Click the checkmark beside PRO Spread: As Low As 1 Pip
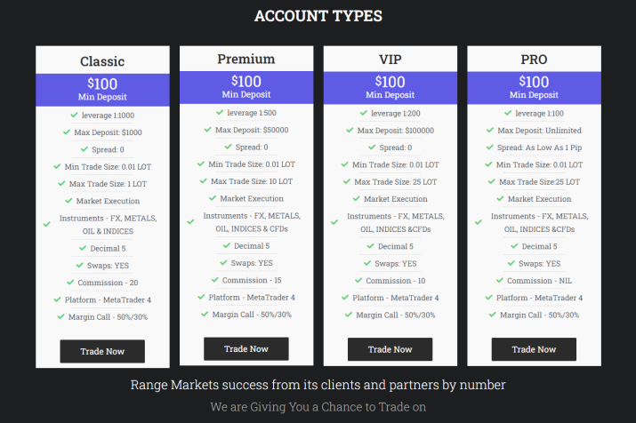Image resolution: width=636 pixels, height=423 pixels. 490,148
